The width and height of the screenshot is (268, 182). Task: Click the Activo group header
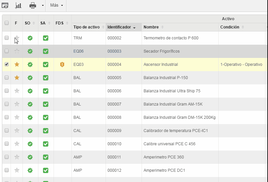point(228,19)
